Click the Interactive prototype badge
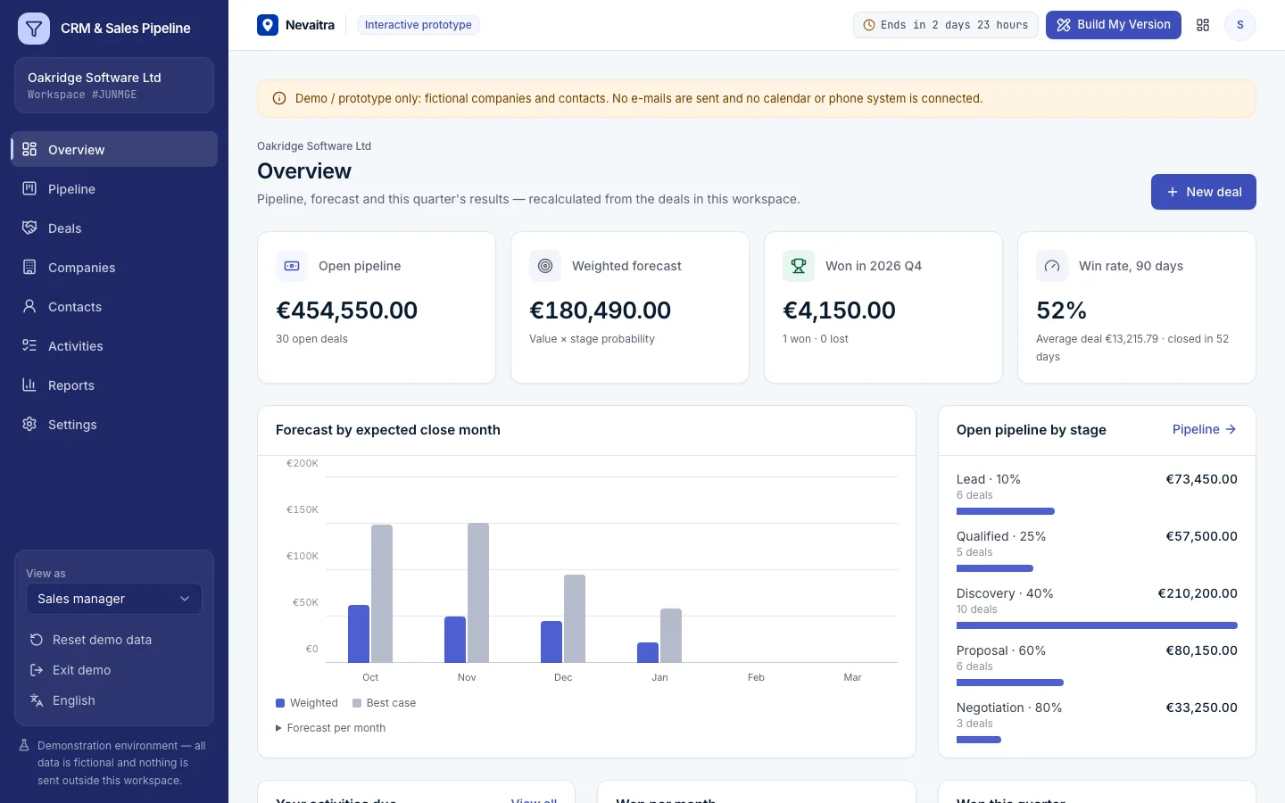 [x=419, y=25]
